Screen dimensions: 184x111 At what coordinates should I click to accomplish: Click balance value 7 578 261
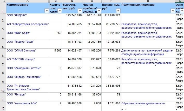pyautogui.click(x=111, y=53)
